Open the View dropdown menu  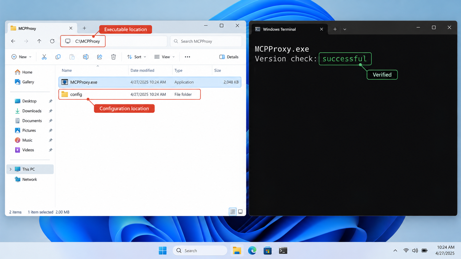165,57
